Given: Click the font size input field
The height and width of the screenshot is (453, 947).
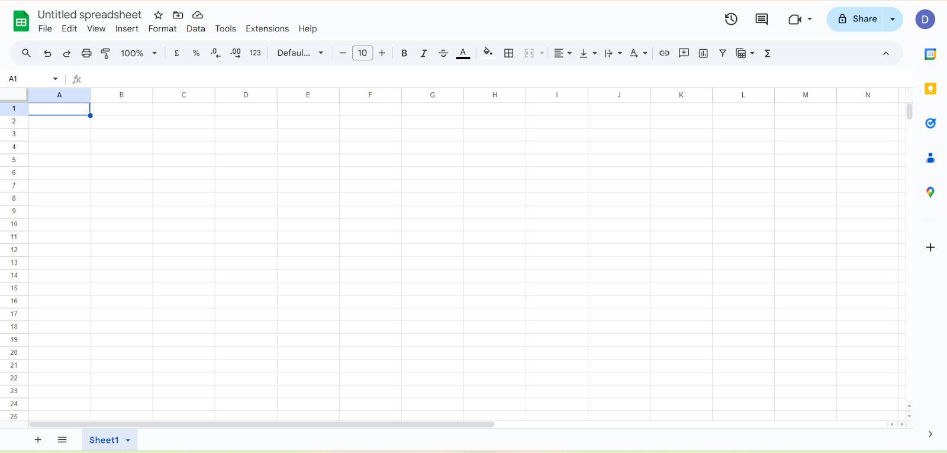Looking at the screenshot, I should tap(362, 53).
